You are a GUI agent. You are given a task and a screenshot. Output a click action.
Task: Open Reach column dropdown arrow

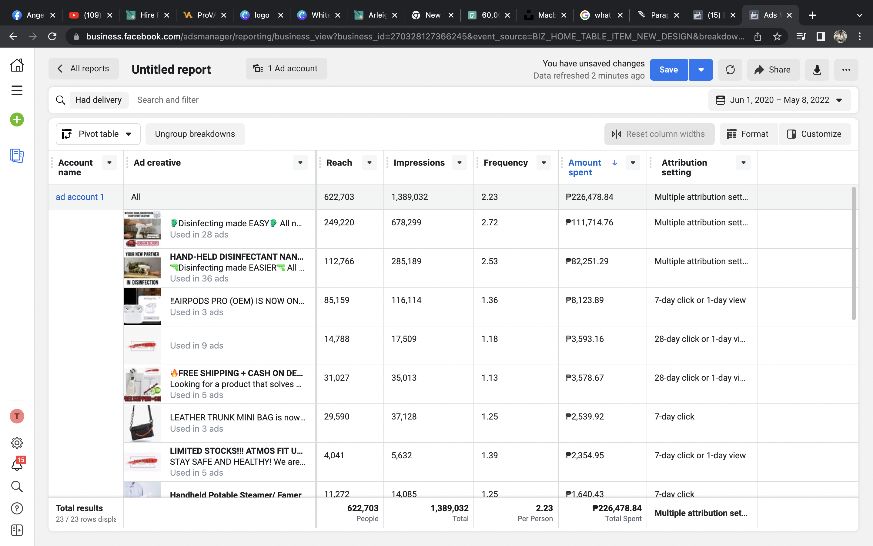pyautogui.click(x=369, y=163)
